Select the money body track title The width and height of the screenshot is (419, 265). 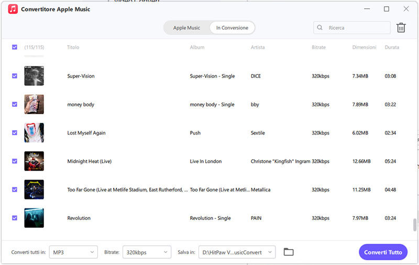(81, 104)
